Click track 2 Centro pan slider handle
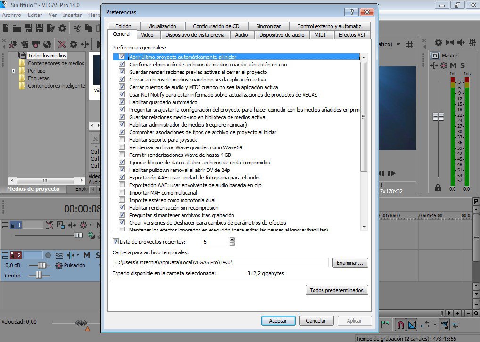Image resolution: width=480 pixels, height=342 pixels. point(39,275)
